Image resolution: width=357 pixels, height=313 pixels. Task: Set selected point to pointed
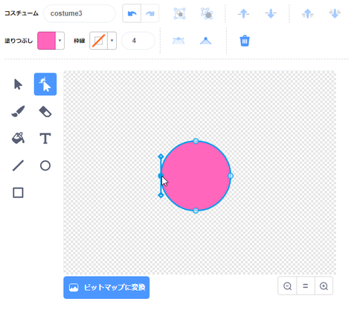pyautogui.click(x=205, y=41)
